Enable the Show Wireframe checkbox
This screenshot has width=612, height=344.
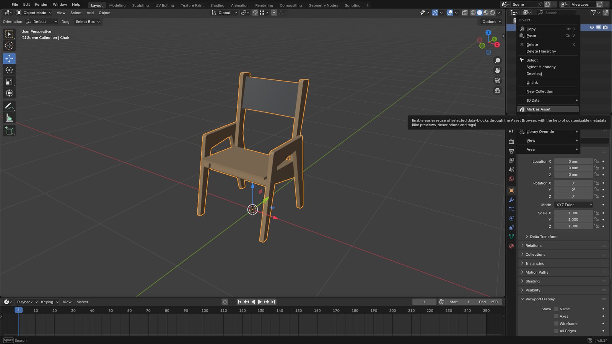click(x=557, y=323)
